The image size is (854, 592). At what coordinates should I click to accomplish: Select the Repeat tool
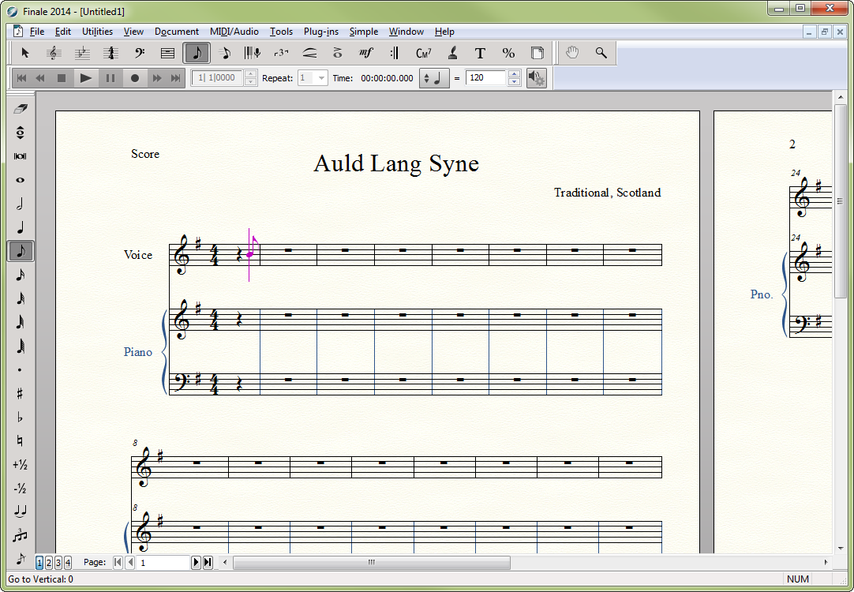click(395, 53)
